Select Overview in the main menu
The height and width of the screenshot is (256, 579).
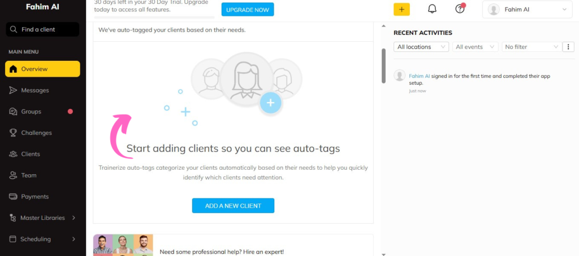[42, 69]
